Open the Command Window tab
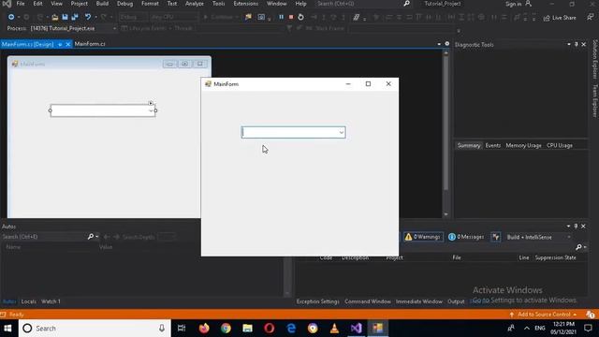Screen dimensions: 599x337 [x=368, y=301]
